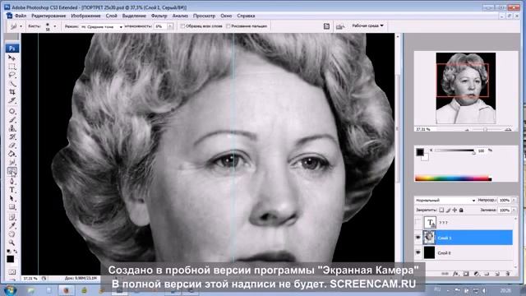Viewport: 526px width, 296px height.
Task: Select the Healing Brush tool
Action: pyautogui.click(x=12, y=111)
